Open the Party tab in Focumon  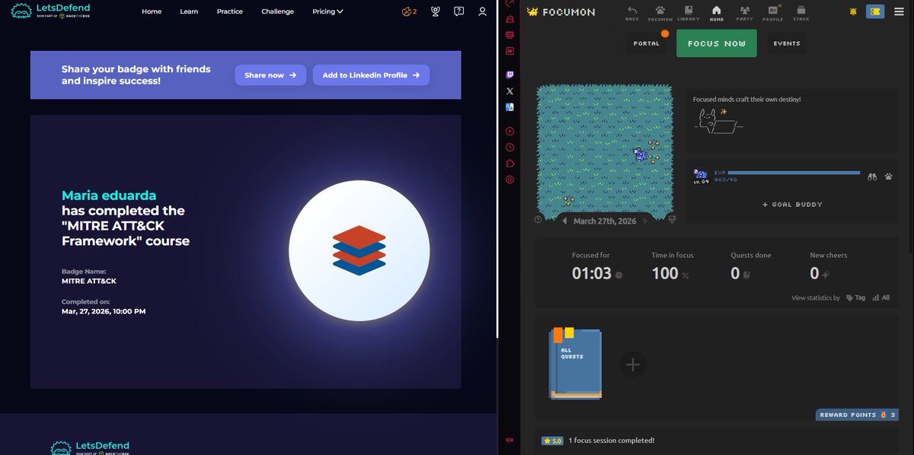click(x=744, y=12)
